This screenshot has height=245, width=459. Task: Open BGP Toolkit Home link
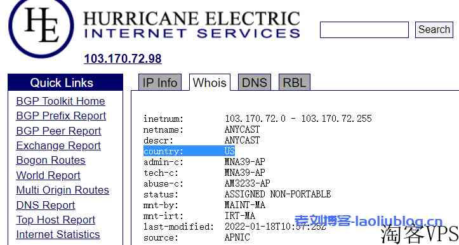(x=60, y=101)
